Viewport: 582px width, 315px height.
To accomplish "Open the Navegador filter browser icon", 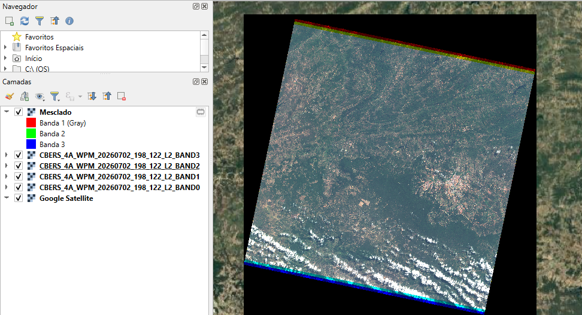I will 40,21.
